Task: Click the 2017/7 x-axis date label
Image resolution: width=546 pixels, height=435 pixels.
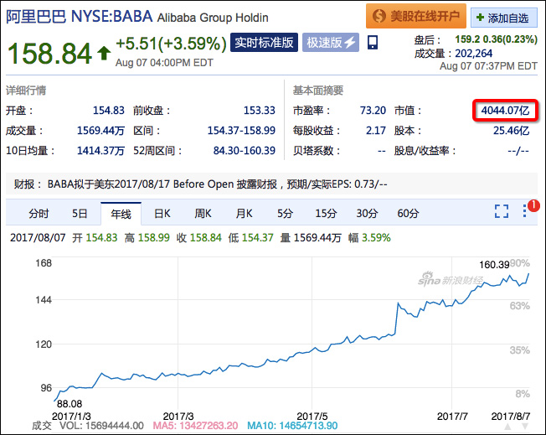Action: pyautogui.click(x=452, y=417)
